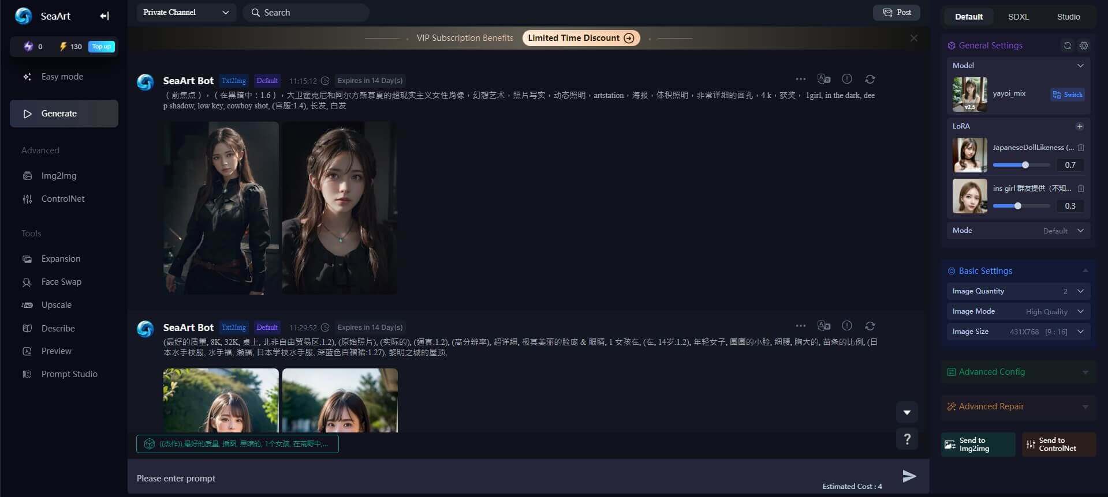This screenshot has height=497, width=1108.
Task: Switch to the Default tab
Action: pyautogui.click(x=969, y=17)
